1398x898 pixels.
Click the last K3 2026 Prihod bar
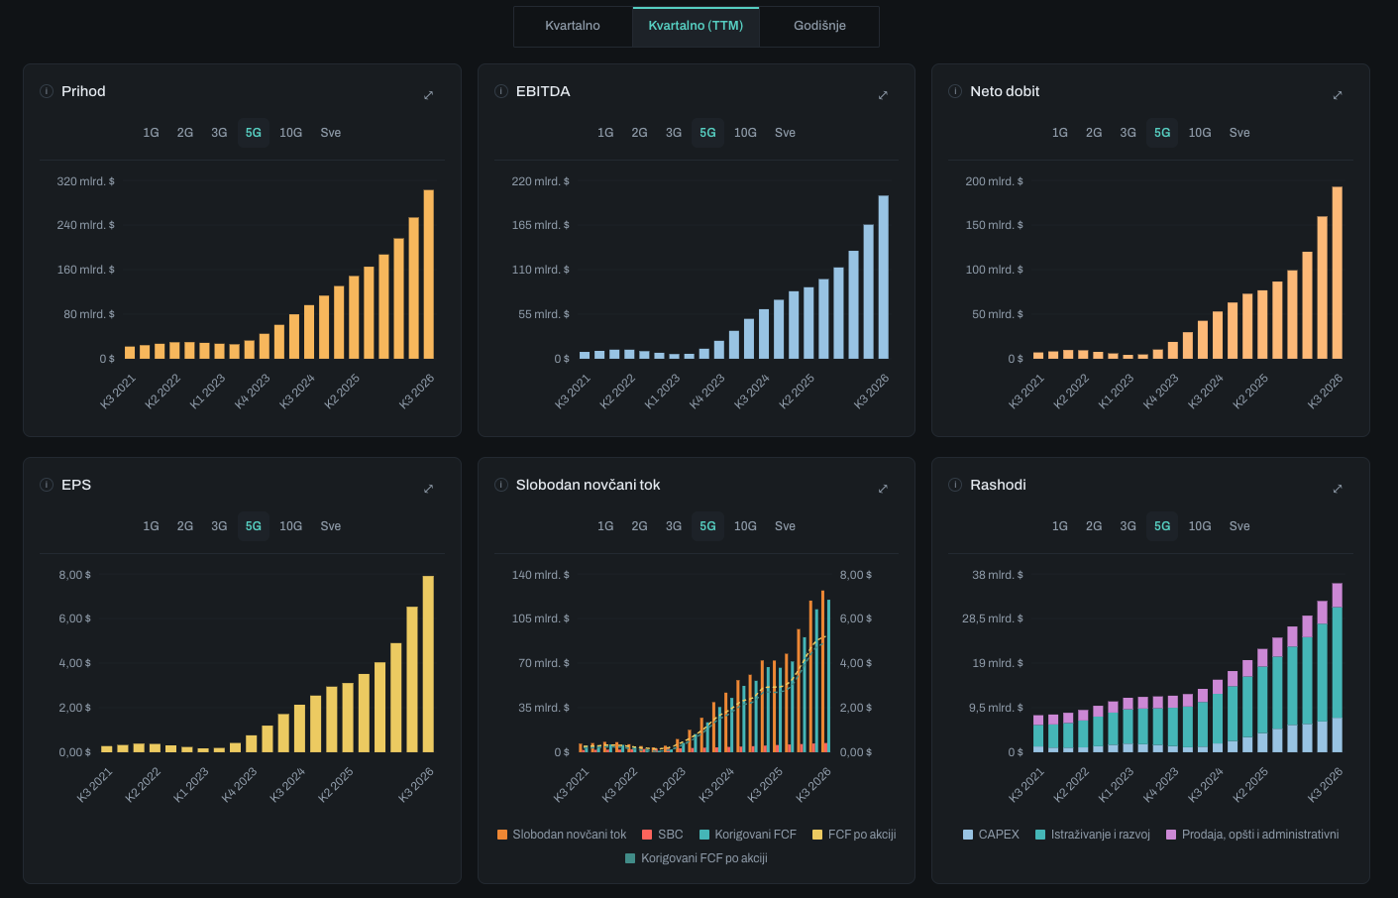coord(429,275)
